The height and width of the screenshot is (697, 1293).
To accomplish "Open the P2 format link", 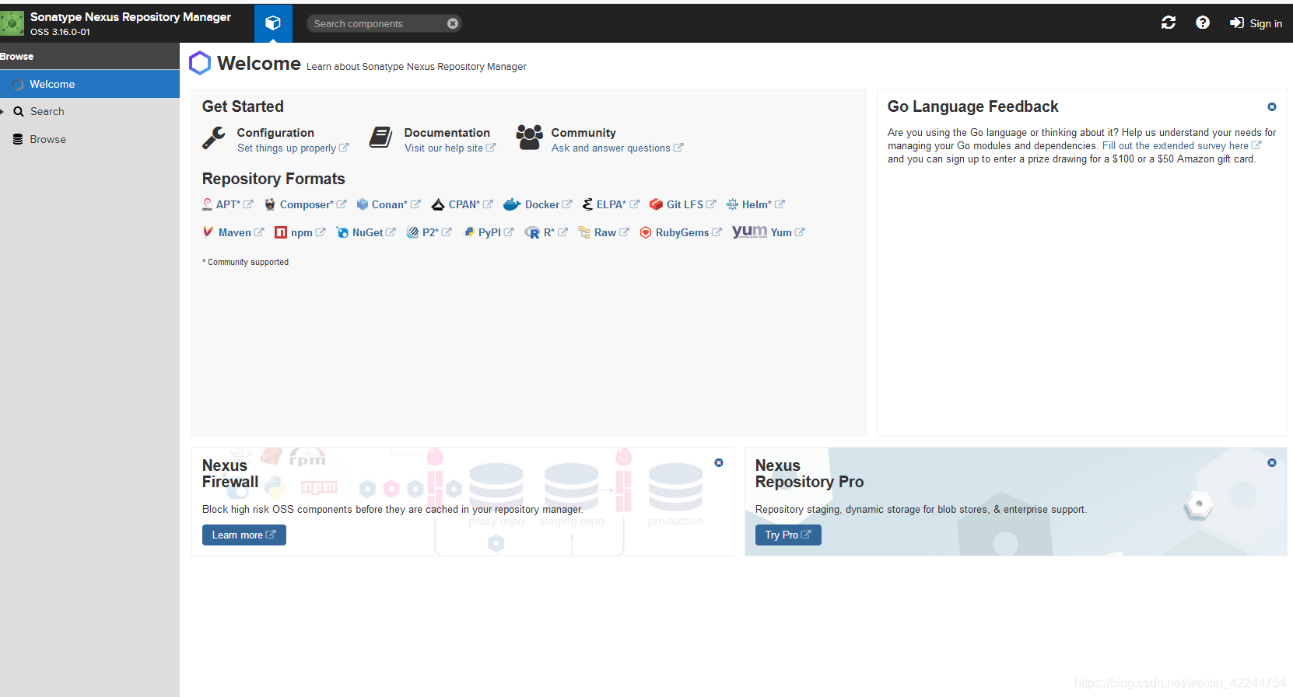I will pyautogui.click(x=436, y=232).
